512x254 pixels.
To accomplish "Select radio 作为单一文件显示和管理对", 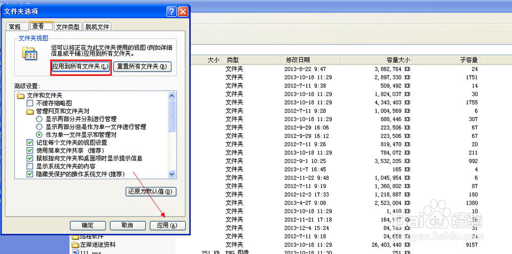I will coord(39,134).
